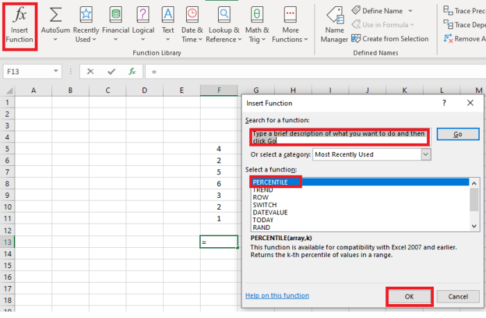Click cell F5 containing 4
The image size is (486, 318).
pyautogui.click(x=219, y=149)
